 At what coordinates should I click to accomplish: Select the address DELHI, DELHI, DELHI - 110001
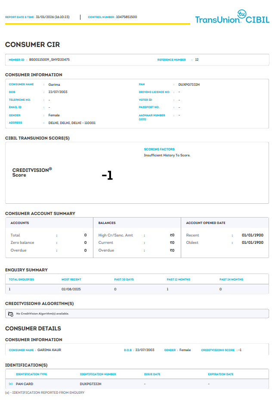[x=72, y=123]
